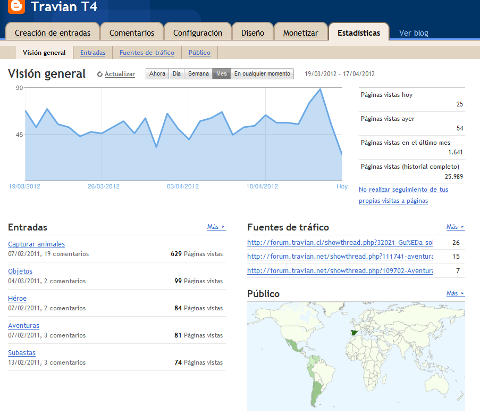Image resolution: width=480 pixels, height=420 pixels.
Task: Open the Público sub-tab
Action: pyautogui.click(x=199, y=52)
